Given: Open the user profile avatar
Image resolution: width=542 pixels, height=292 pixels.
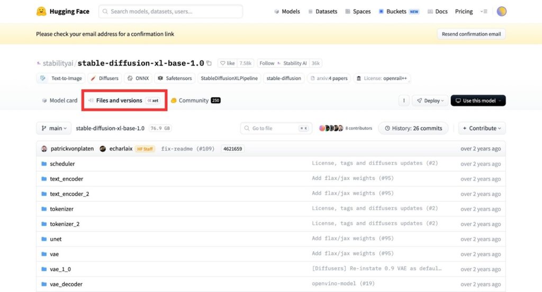Looking at the screenshot, I should (x=501, y=11).
